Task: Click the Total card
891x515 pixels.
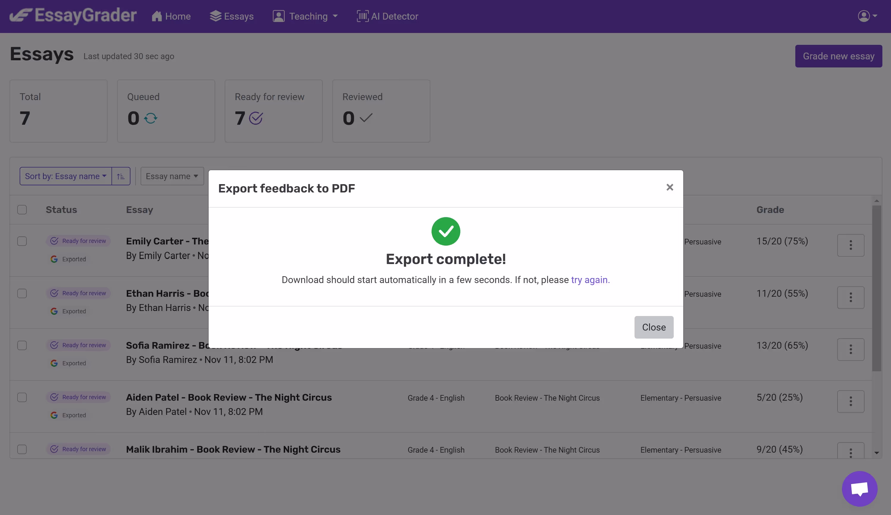Action: pos(58,111)
